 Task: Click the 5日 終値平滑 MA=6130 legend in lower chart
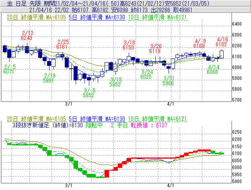point(97,119)
